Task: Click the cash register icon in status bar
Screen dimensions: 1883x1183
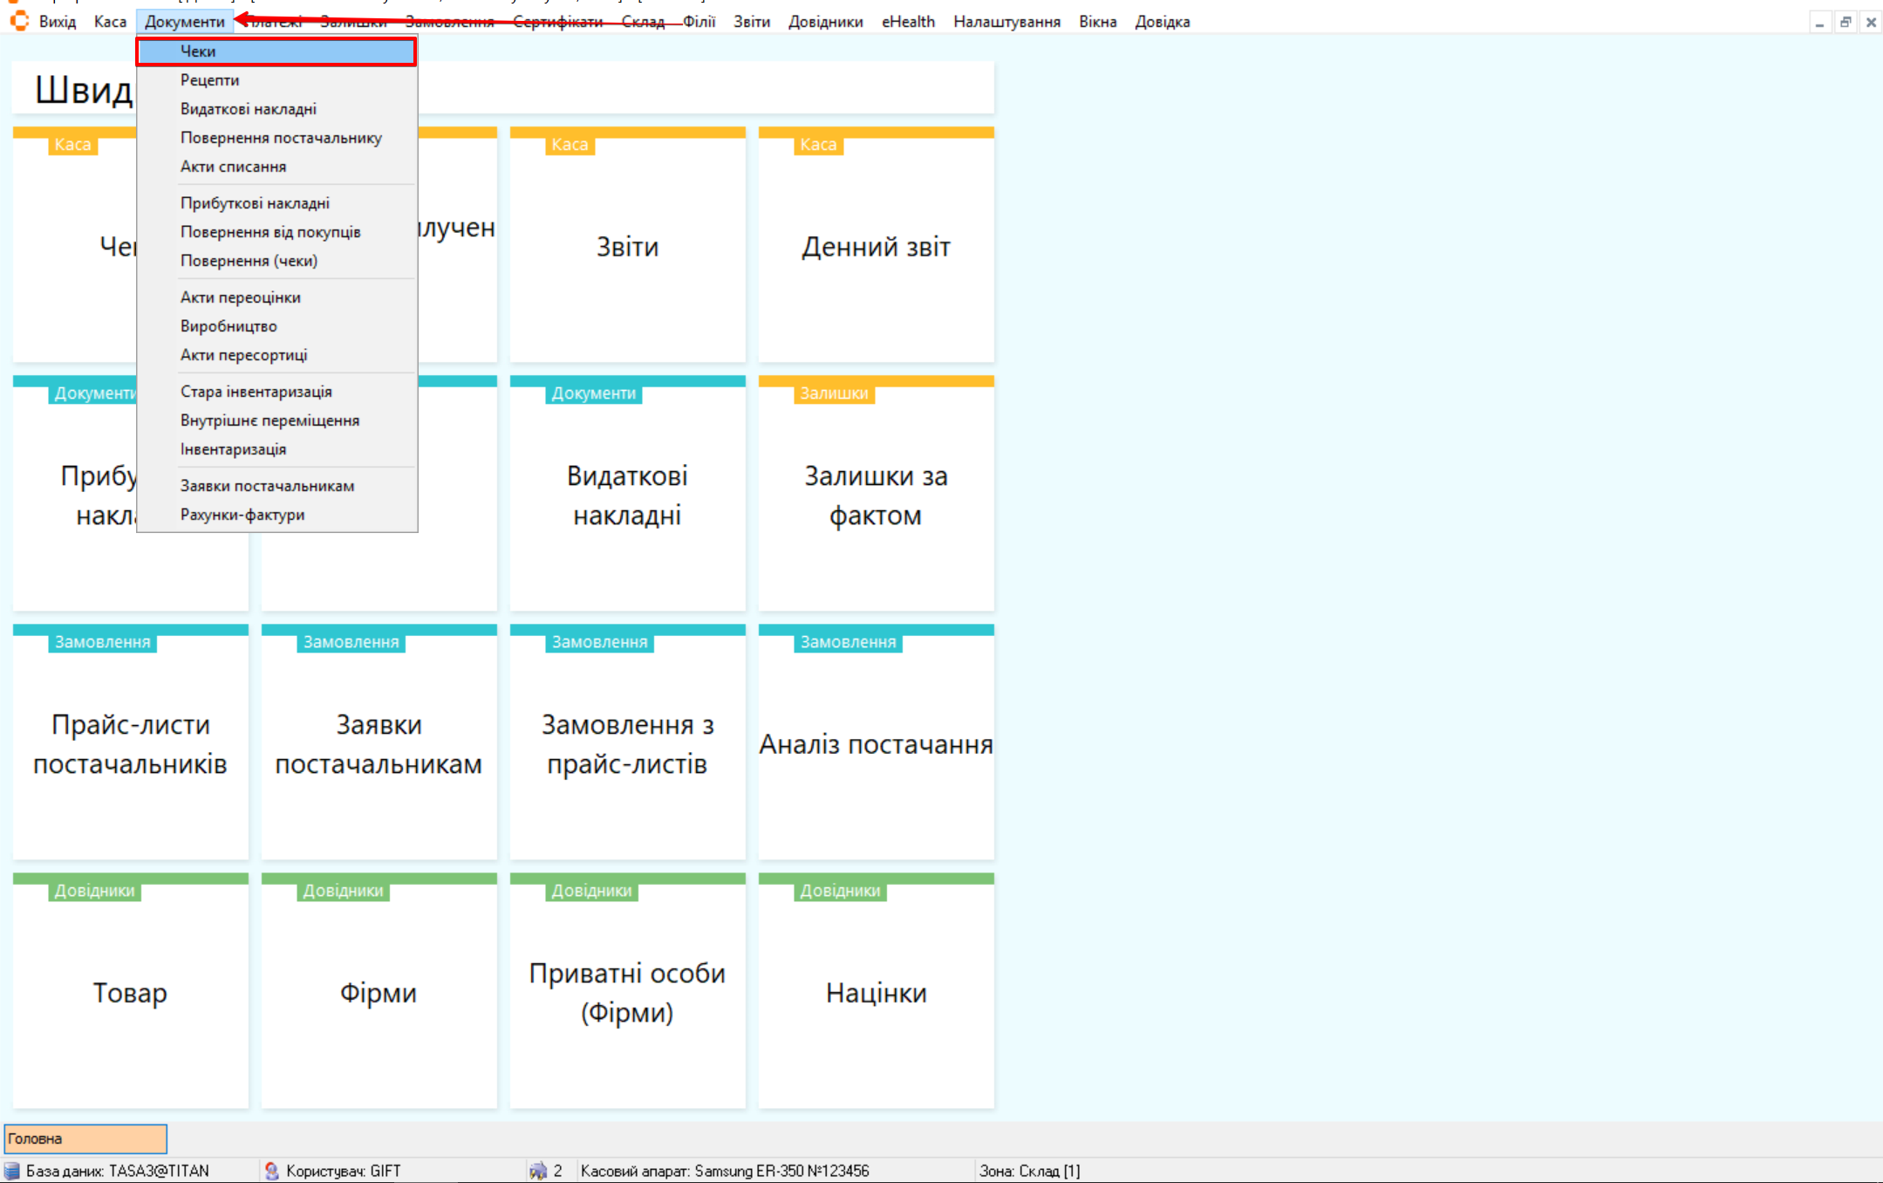Action: click(538, 1171)
